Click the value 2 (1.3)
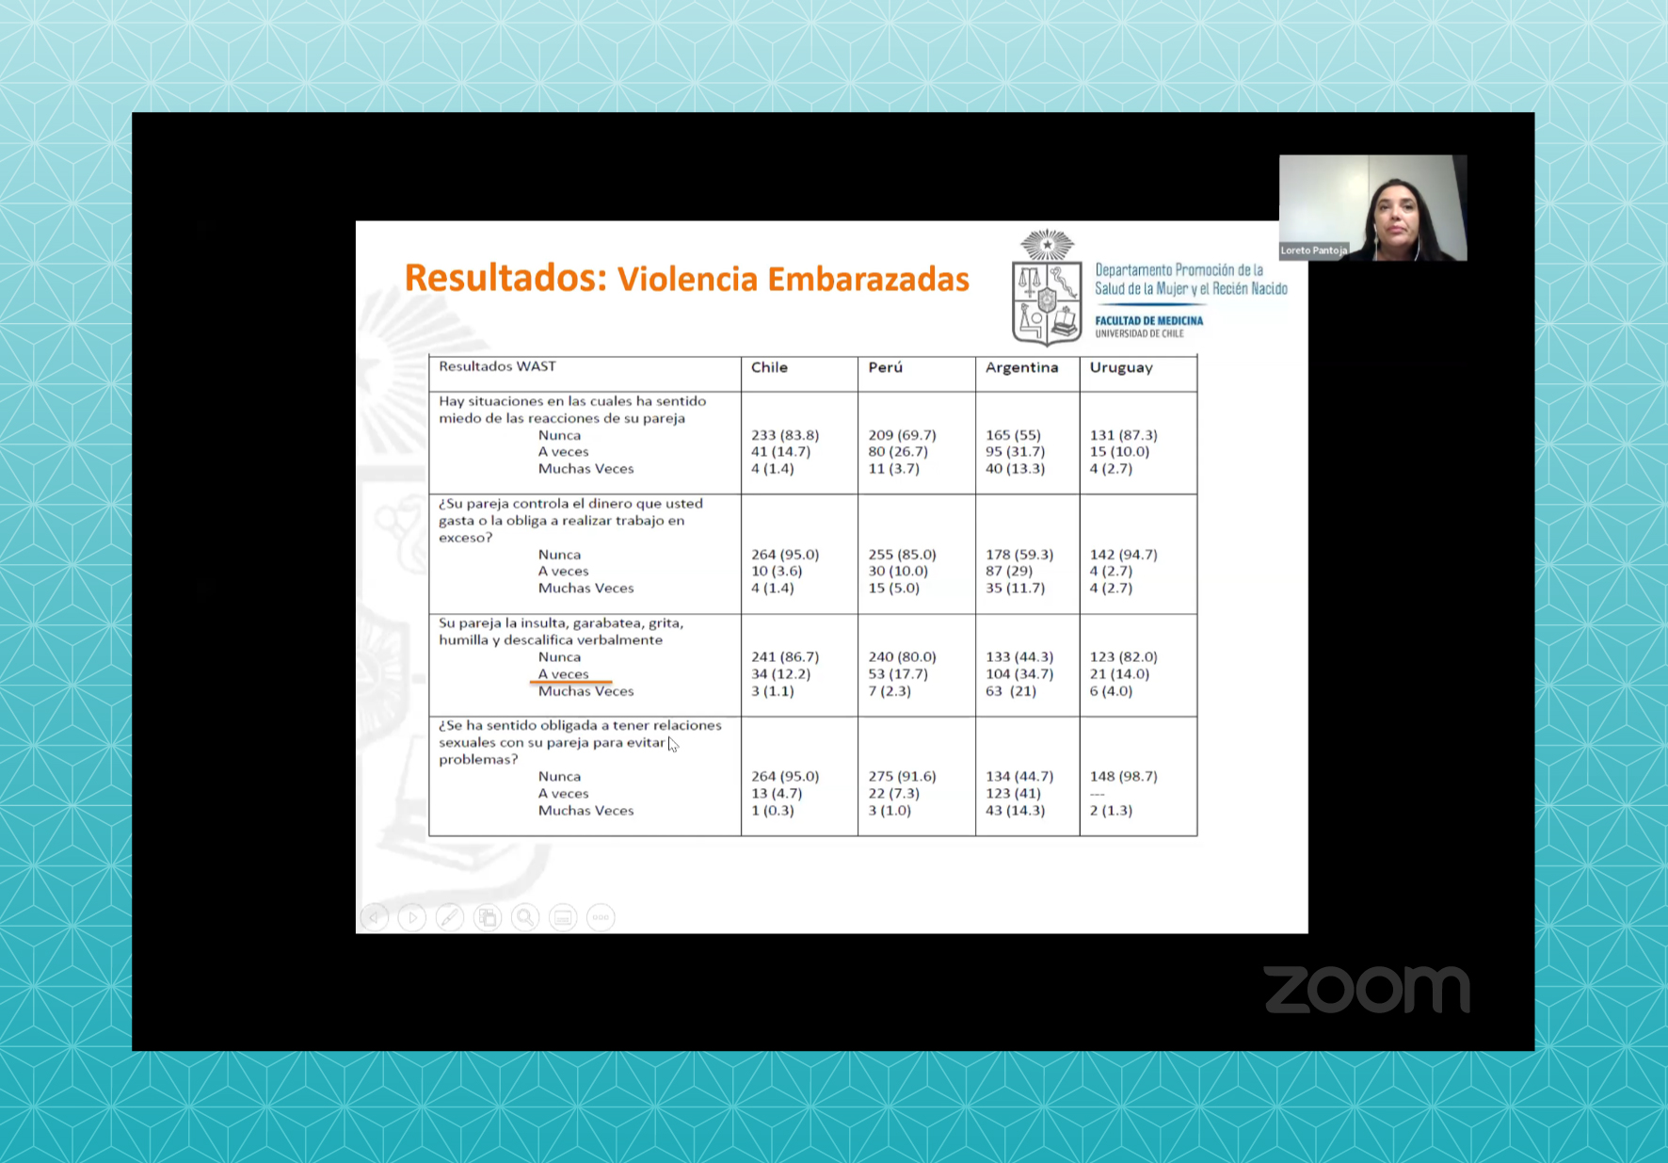 pos(1111,811)
